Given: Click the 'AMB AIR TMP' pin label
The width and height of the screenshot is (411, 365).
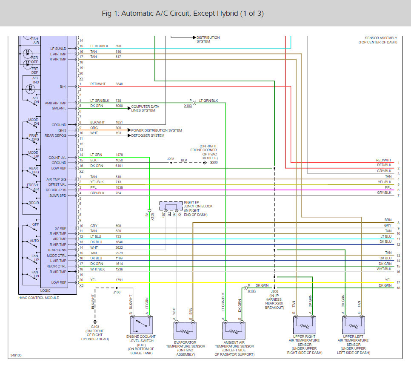Looking at the screenshot, I should point(56,103).
